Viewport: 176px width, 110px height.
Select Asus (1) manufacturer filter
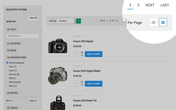(7, 70)
